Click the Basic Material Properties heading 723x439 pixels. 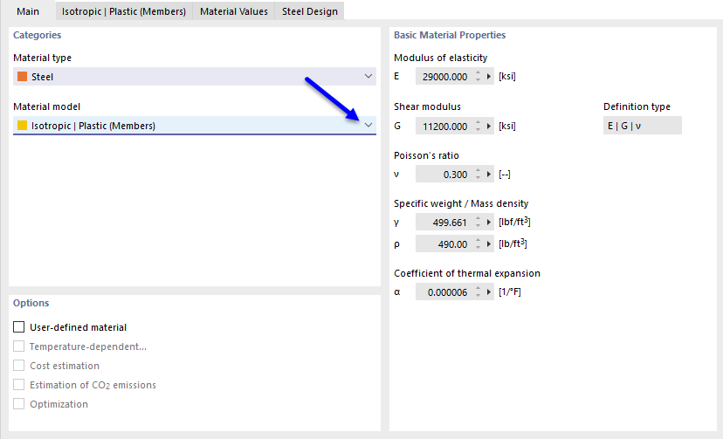pyautogui.click(x=450, y=35)
